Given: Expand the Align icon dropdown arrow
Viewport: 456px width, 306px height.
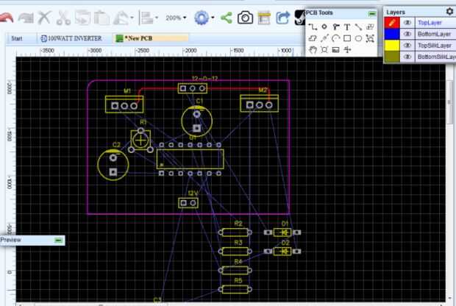Looking at the screenshot, I should 157,18.
